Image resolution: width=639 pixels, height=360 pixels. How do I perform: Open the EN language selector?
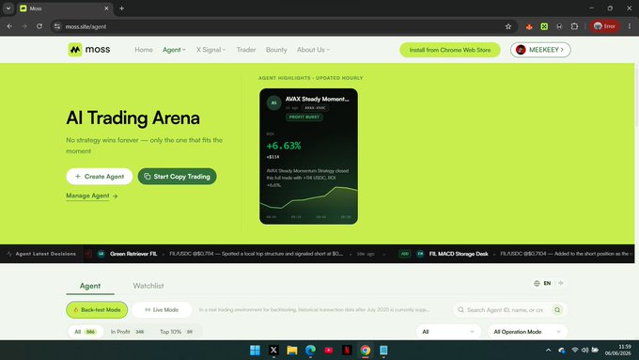pos(547,283)
